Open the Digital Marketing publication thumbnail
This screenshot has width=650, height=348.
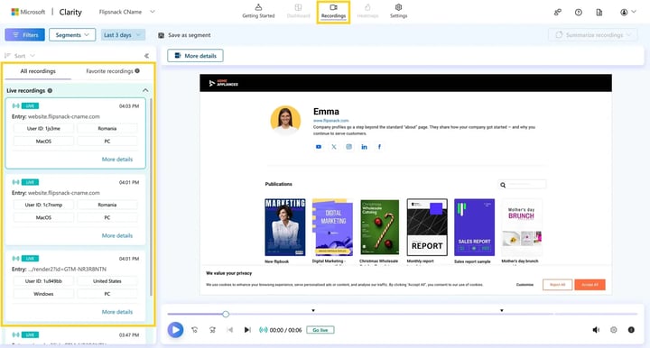coord(332,227)
